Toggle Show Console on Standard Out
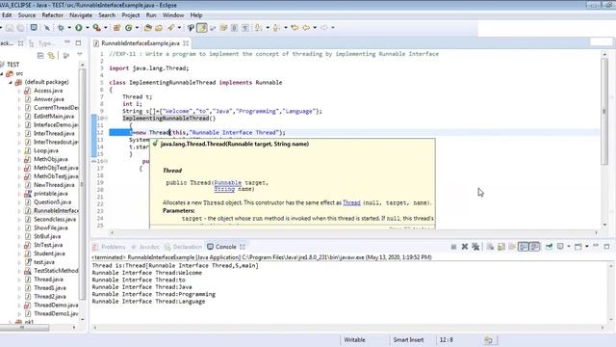Viewport: 616px width, 347px height. [524, 247]
